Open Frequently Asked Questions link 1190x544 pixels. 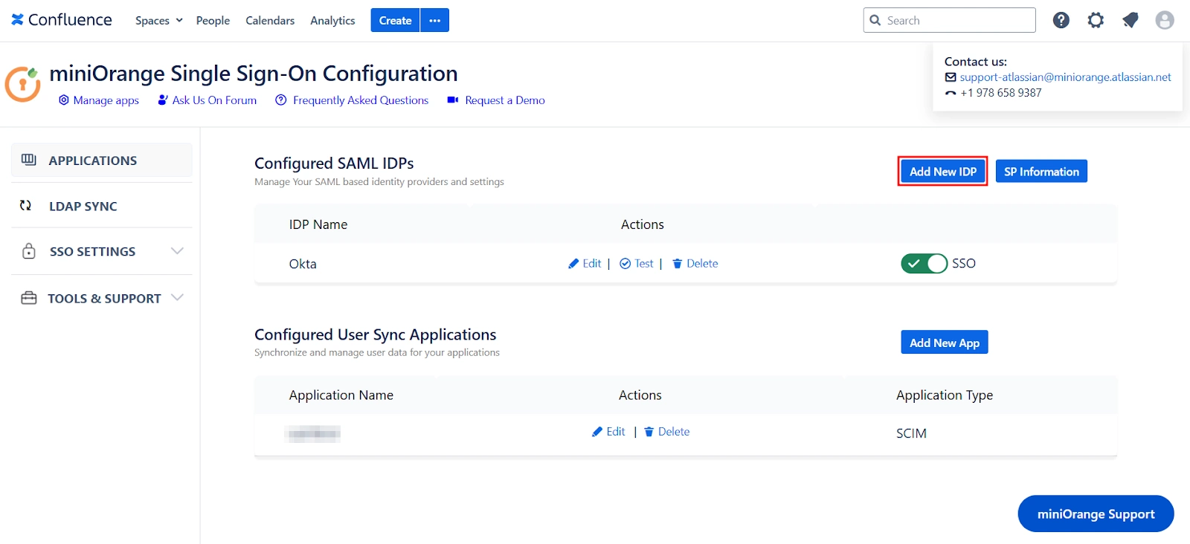click(361, 100)
